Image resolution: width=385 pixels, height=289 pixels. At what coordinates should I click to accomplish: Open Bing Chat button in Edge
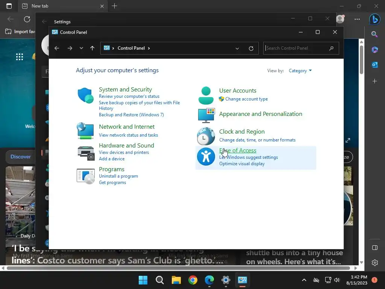(375, 19)
